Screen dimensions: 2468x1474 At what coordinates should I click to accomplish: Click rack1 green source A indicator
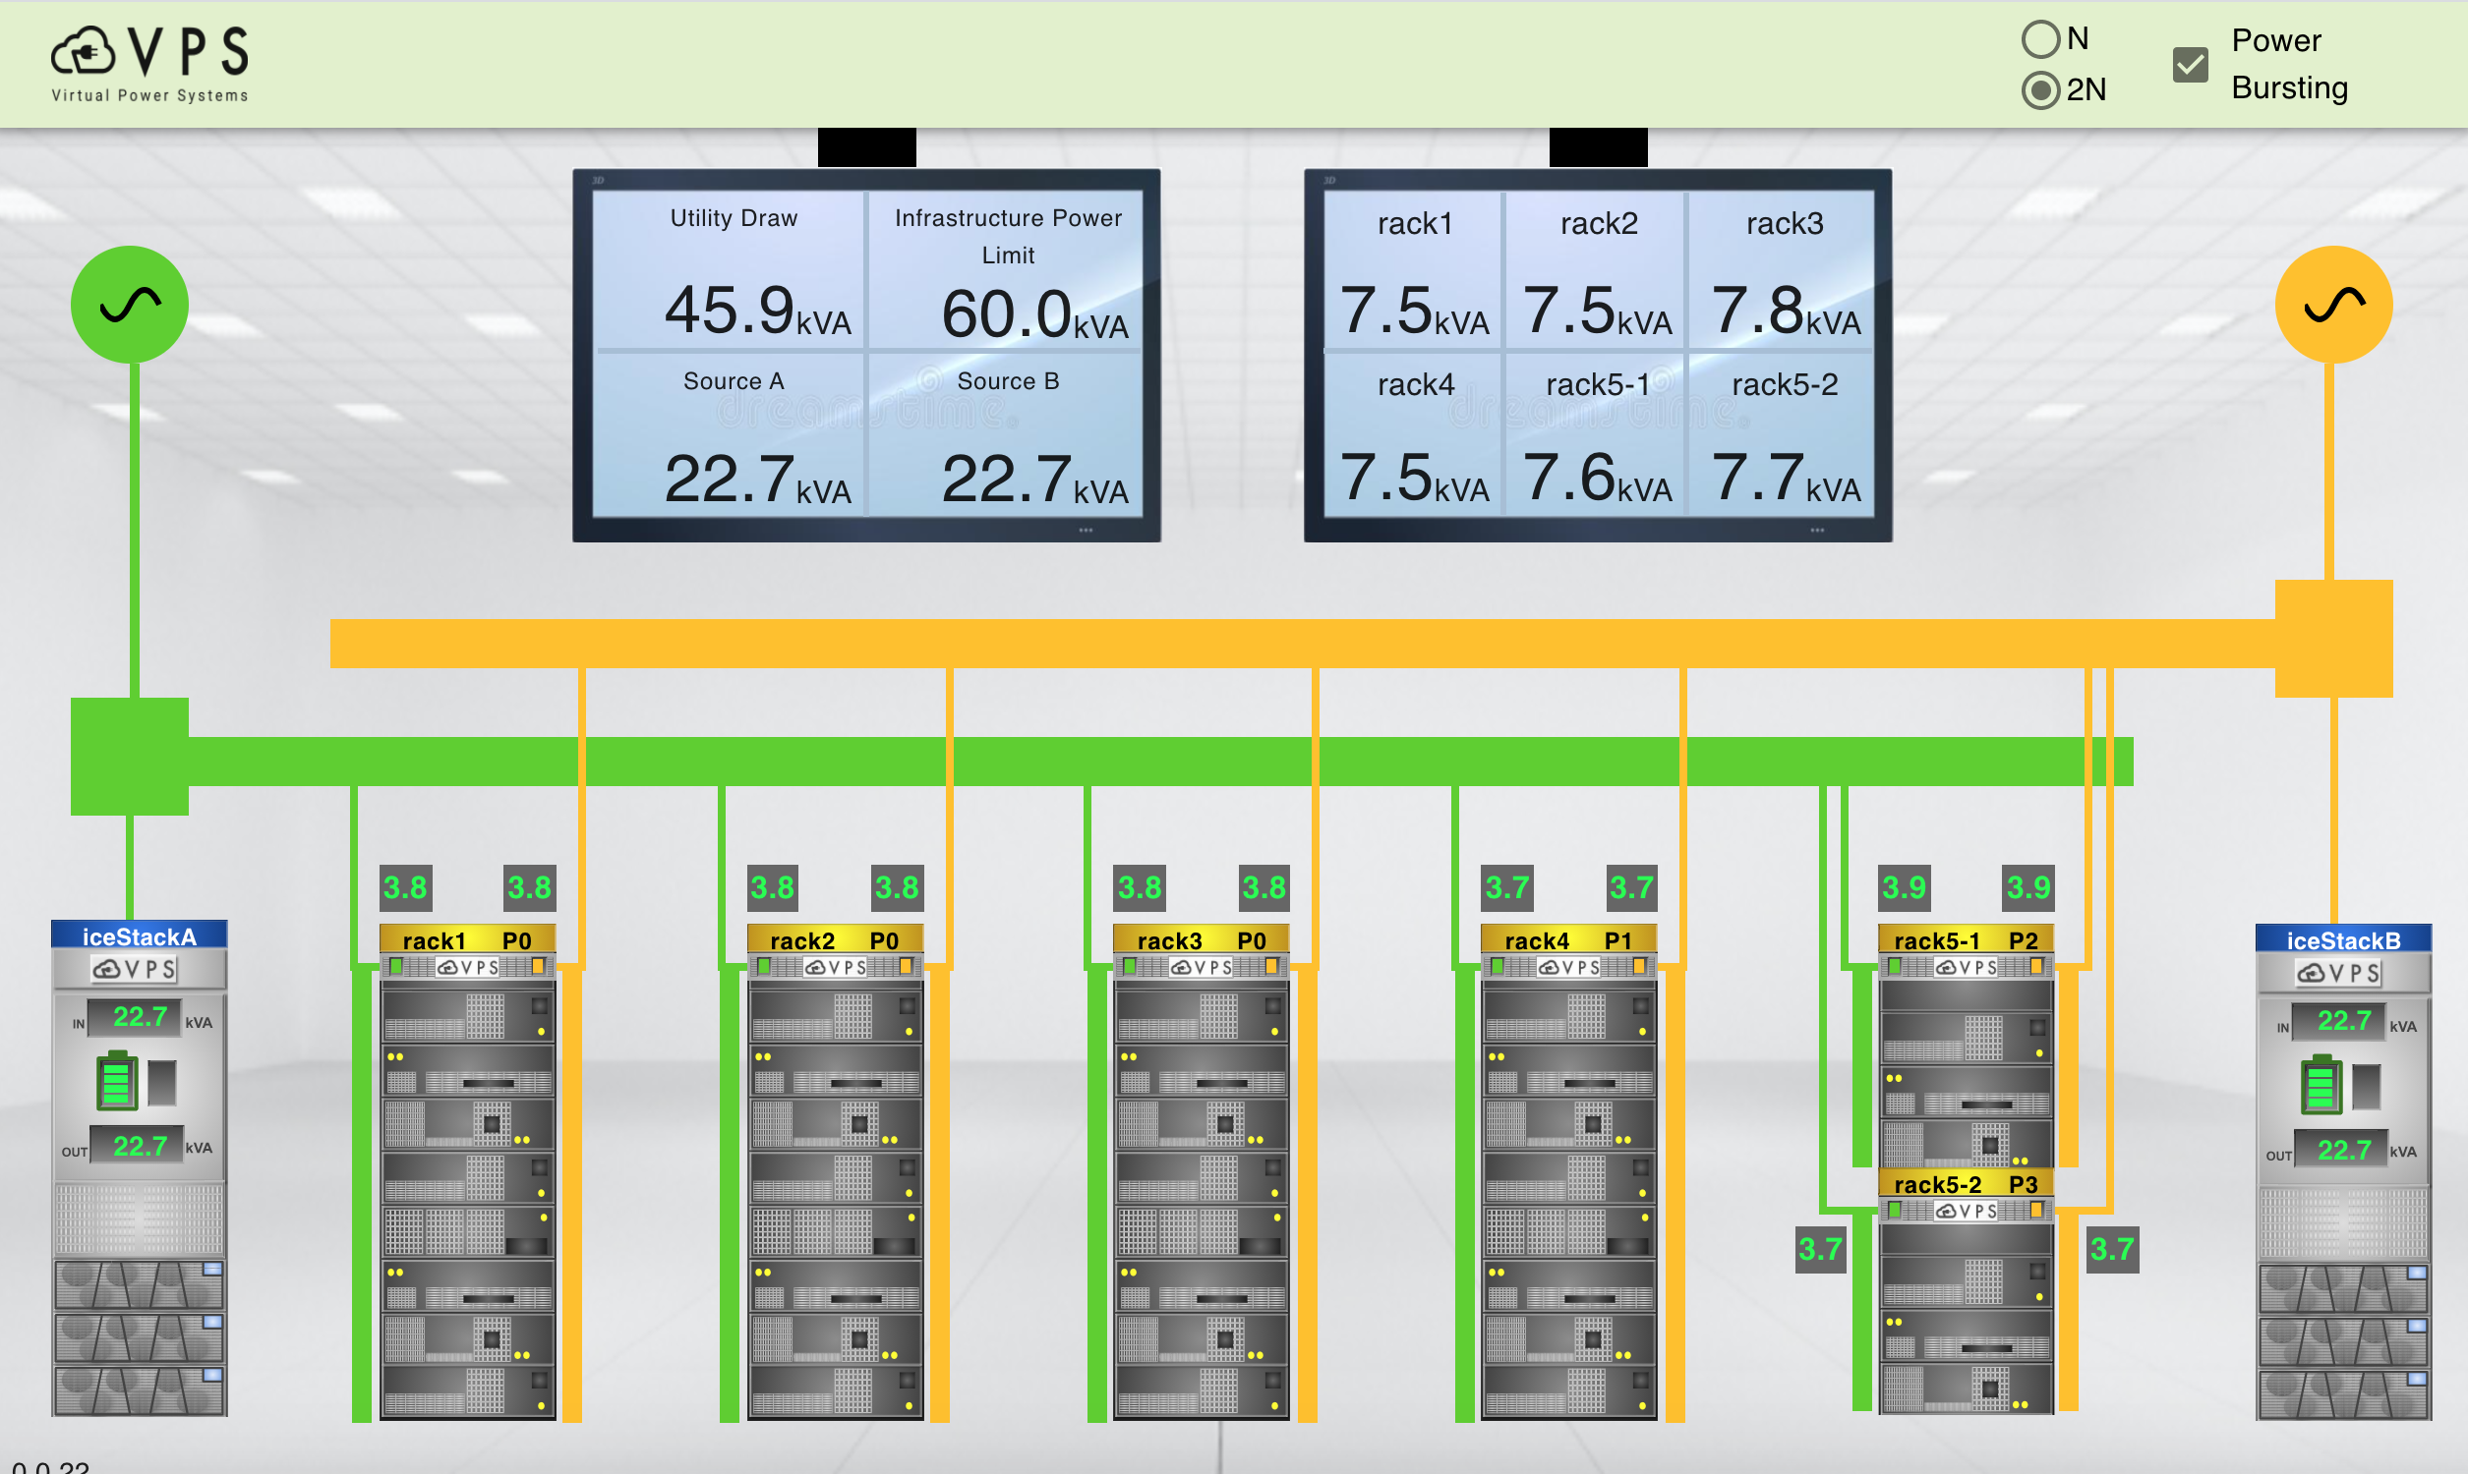pos(396,966)
